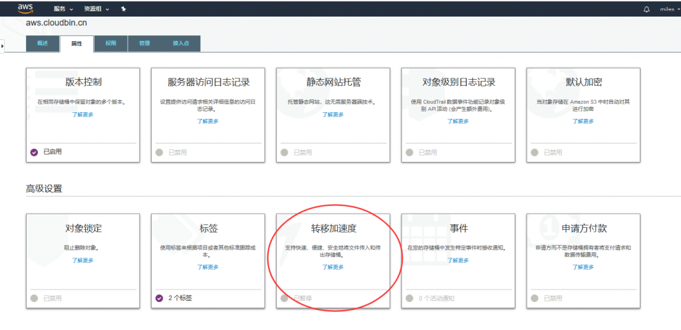Screen dimensions: 681x330
Task: Click the 0 个活动通知 status text
Action: pyautogui.click(x=436, y=298)
